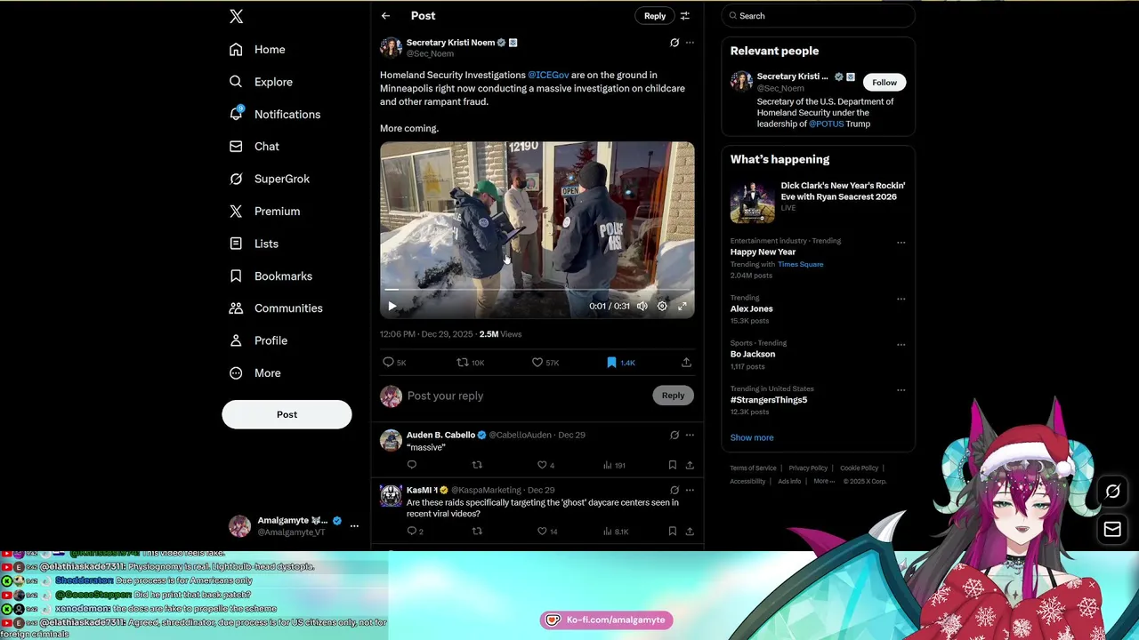This screenshot has width=1139, height=640.
Task: Open Messages envelope button at right edge
Action: pyautogui.click(x=1112, y=530)
